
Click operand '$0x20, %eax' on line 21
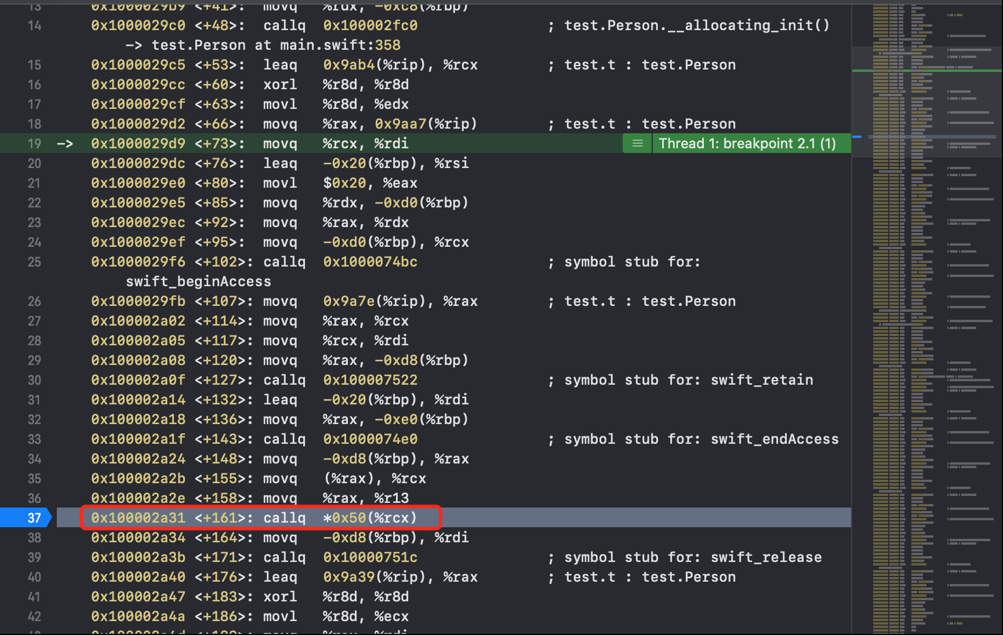(x=370, y=183)
